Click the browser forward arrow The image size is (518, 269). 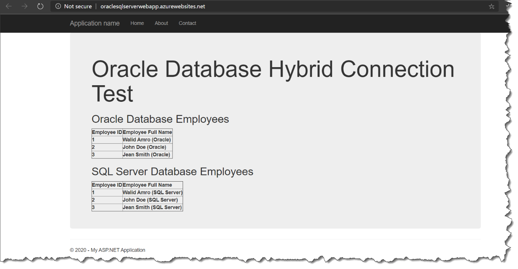pyautogui.click(x=25, y=6)
